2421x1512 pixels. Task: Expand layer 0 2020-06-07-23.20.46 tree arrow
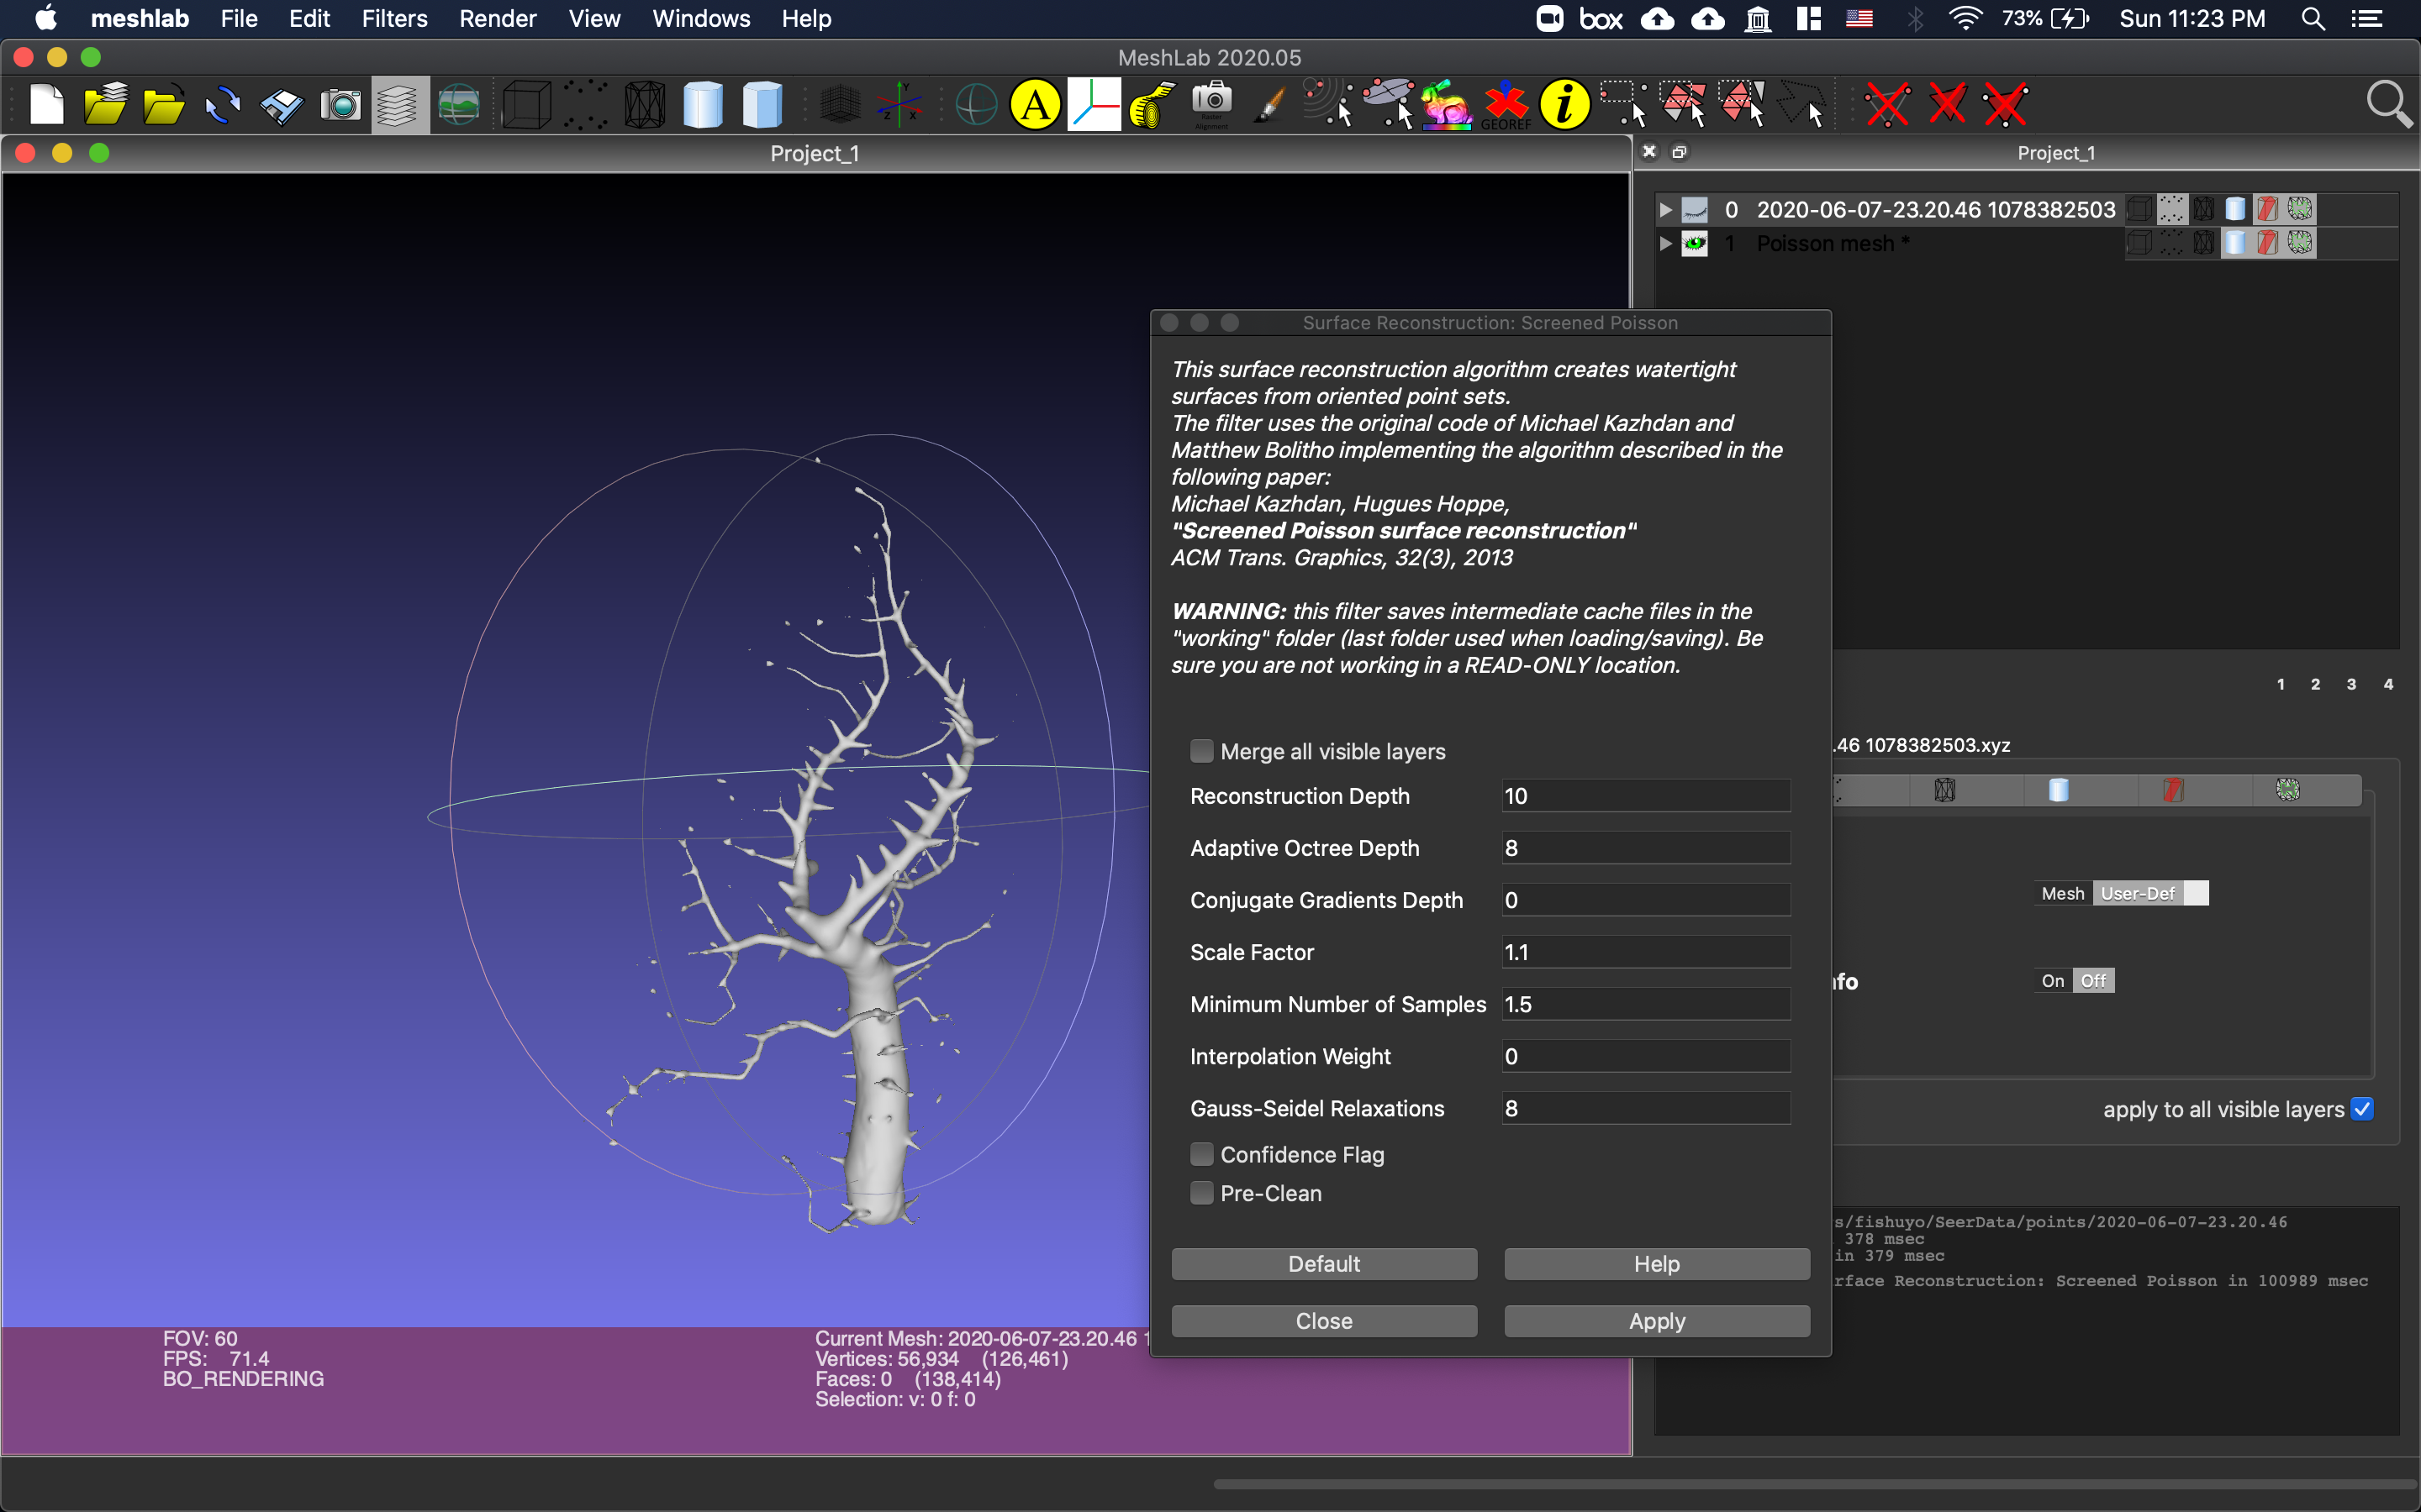pos(1665,210)
